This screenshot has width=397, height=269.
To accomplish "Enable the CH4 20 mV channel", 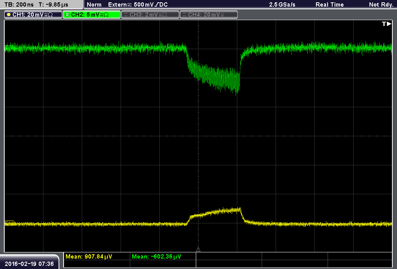I will click(209, 15).
